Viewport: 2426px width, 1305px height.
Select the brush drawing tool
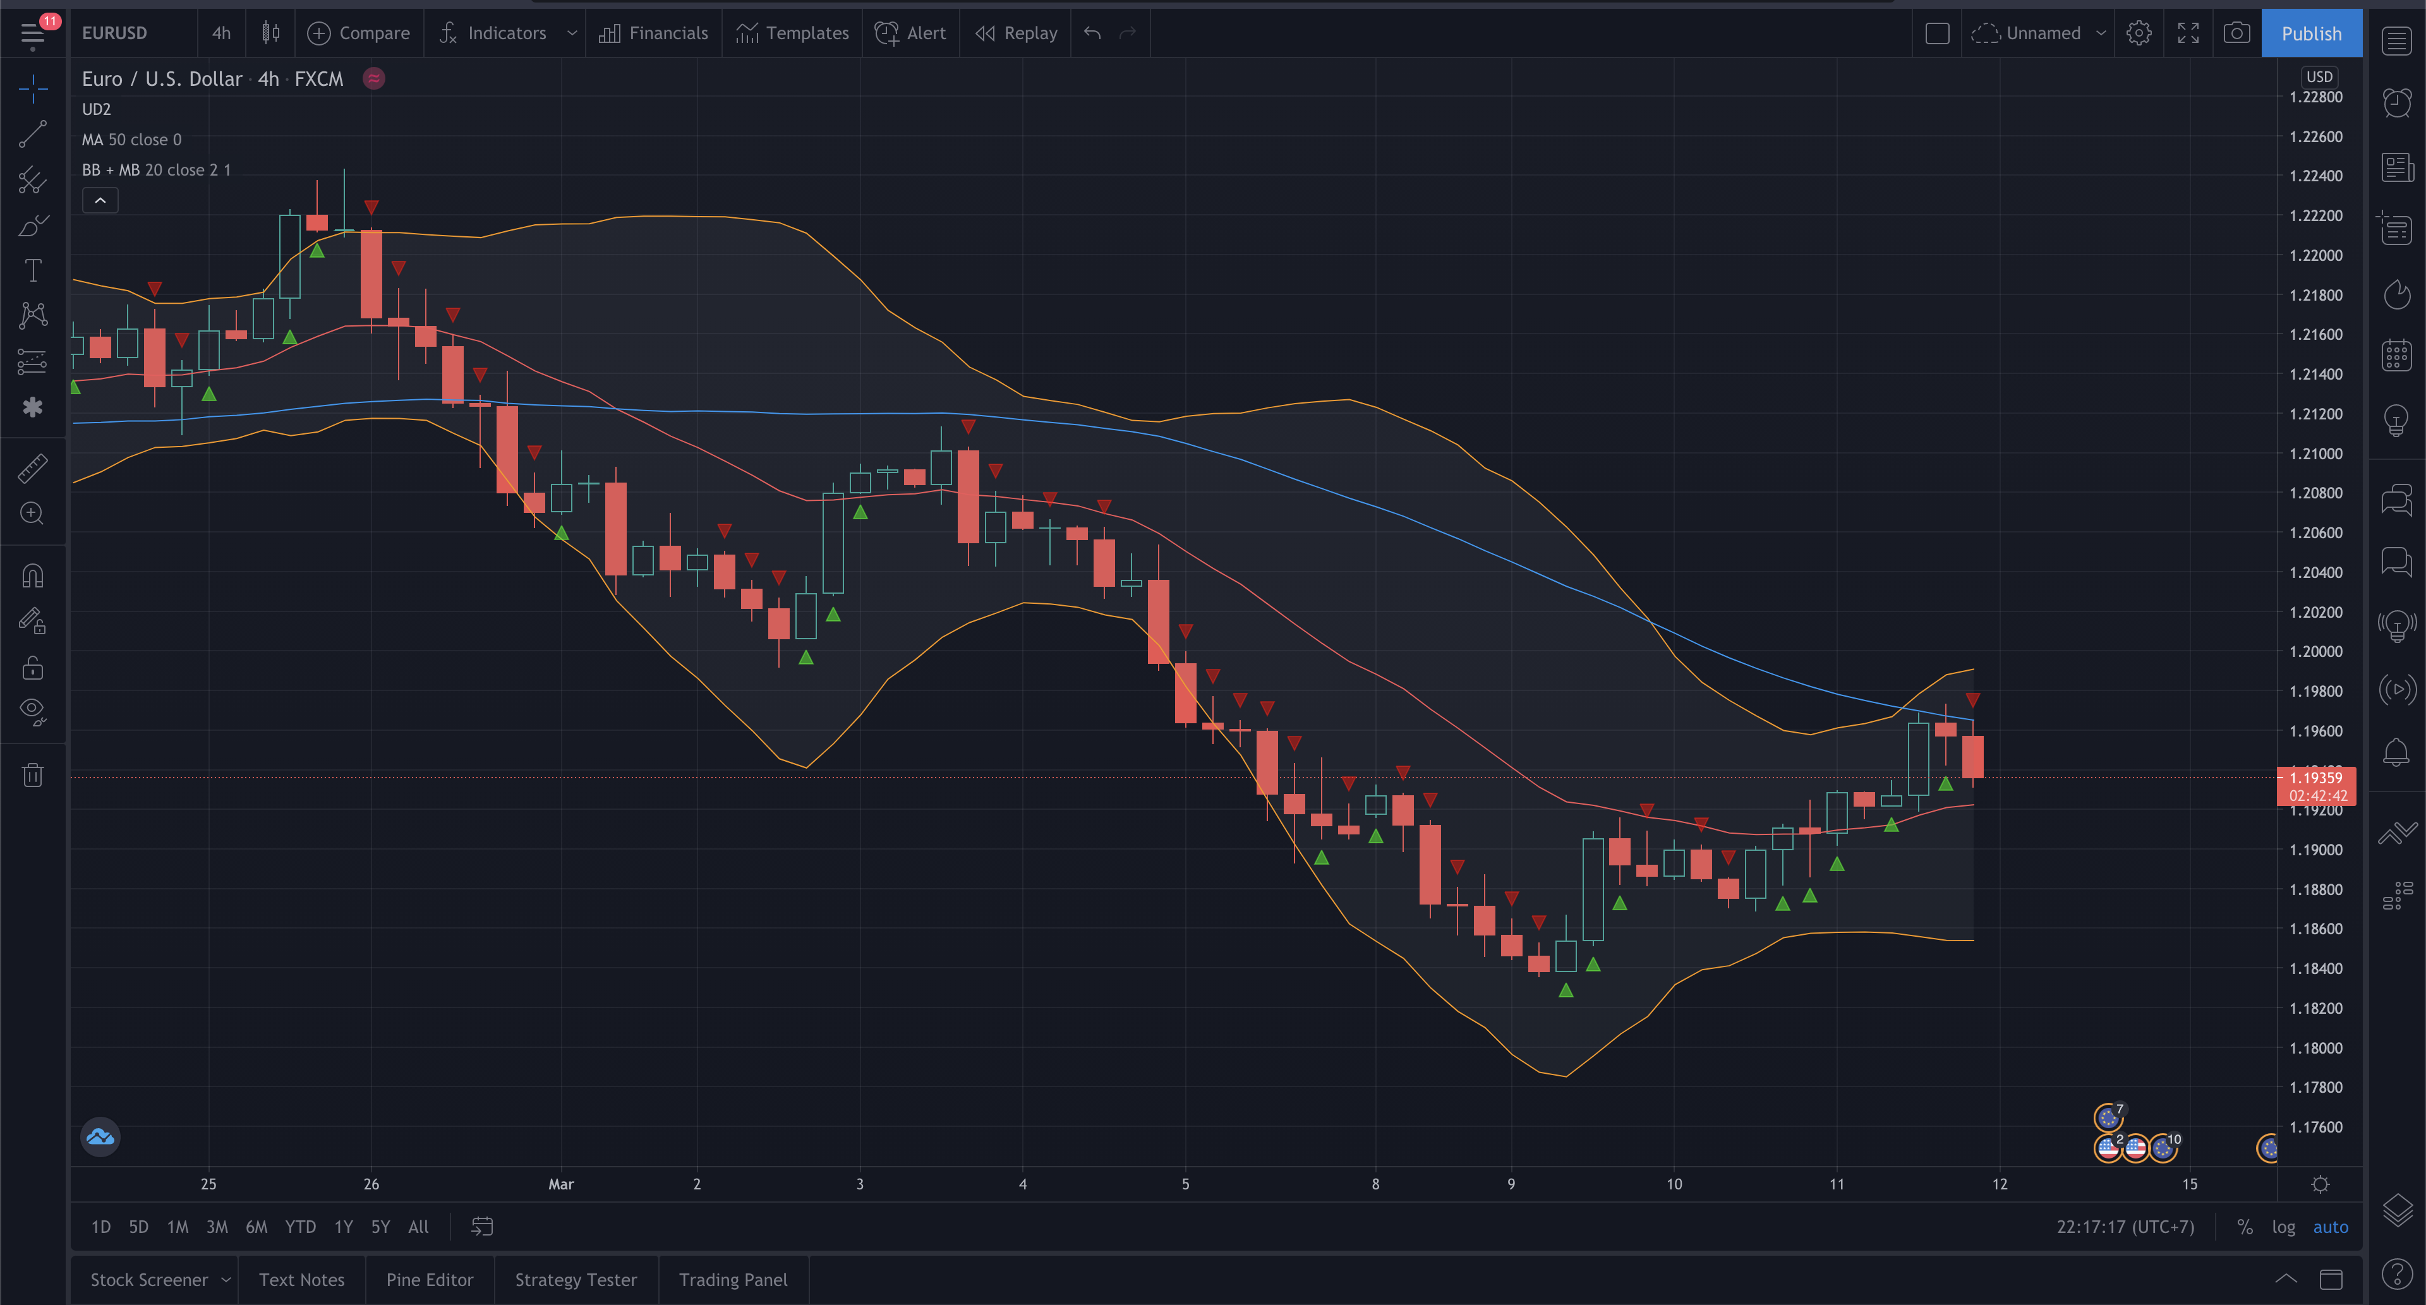point(32,224)
